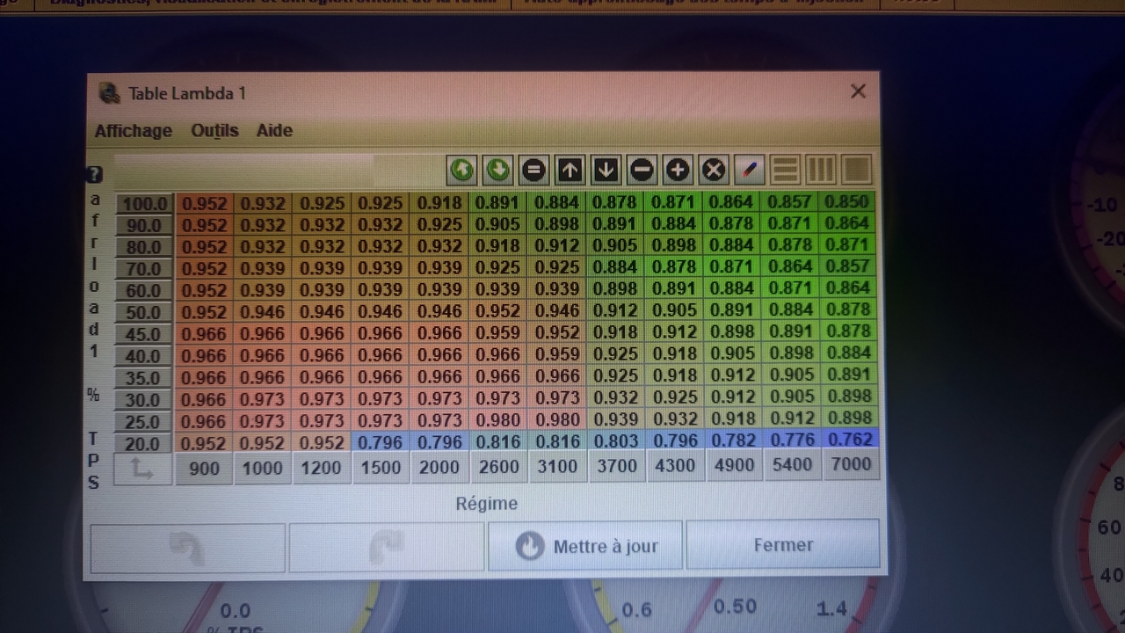Image resolution: width=1125 pixels, height=633 pixels.
Task: Click the Fermer button
Action: [782, 545]
